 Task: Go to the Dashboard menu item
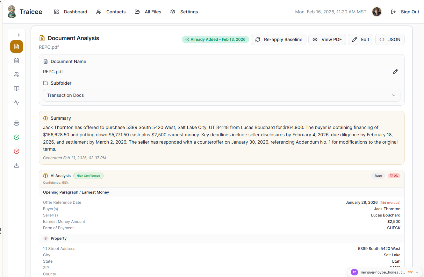(x=71, y=12)
